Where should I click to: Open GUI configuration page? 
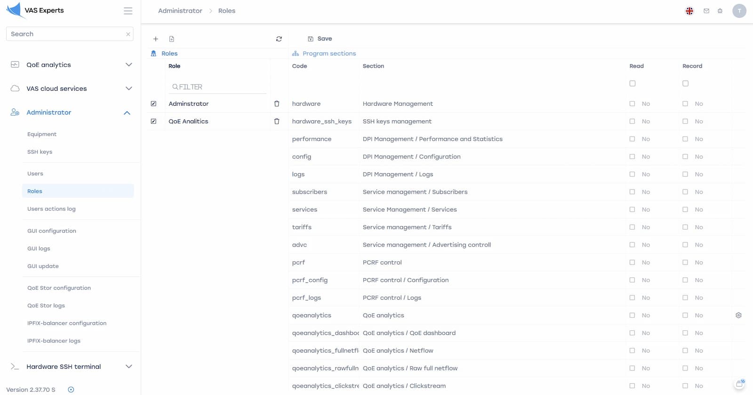pyautogui.click(x=52, y=231)
